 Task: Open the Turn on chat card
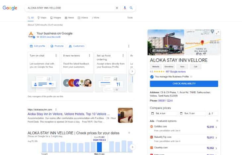[44, 72]
